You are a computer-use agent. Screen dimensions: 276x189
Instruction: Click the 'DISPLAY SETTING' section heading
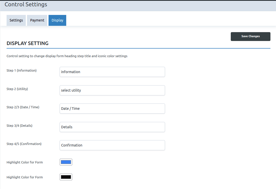click(x=28, y=43)
